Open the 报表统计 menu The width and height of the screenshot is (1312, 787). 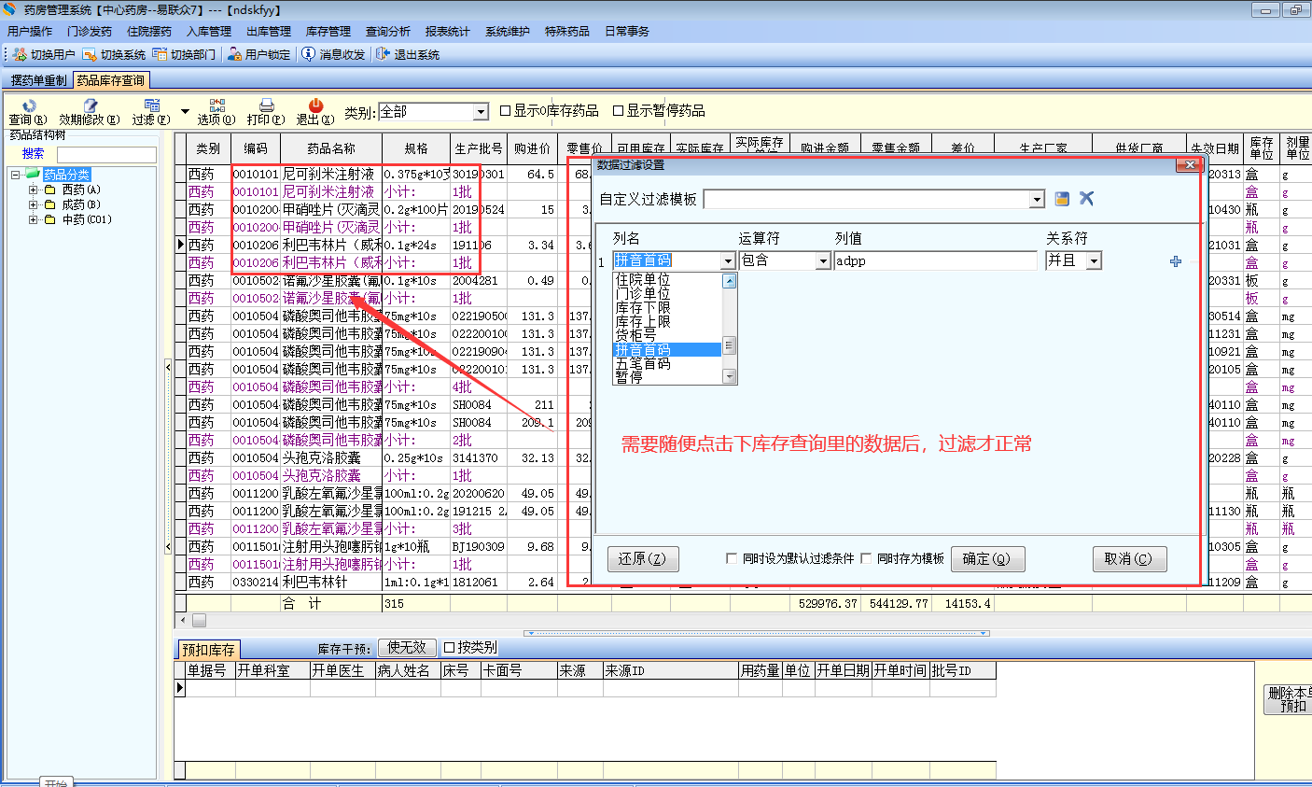point(448,32)
